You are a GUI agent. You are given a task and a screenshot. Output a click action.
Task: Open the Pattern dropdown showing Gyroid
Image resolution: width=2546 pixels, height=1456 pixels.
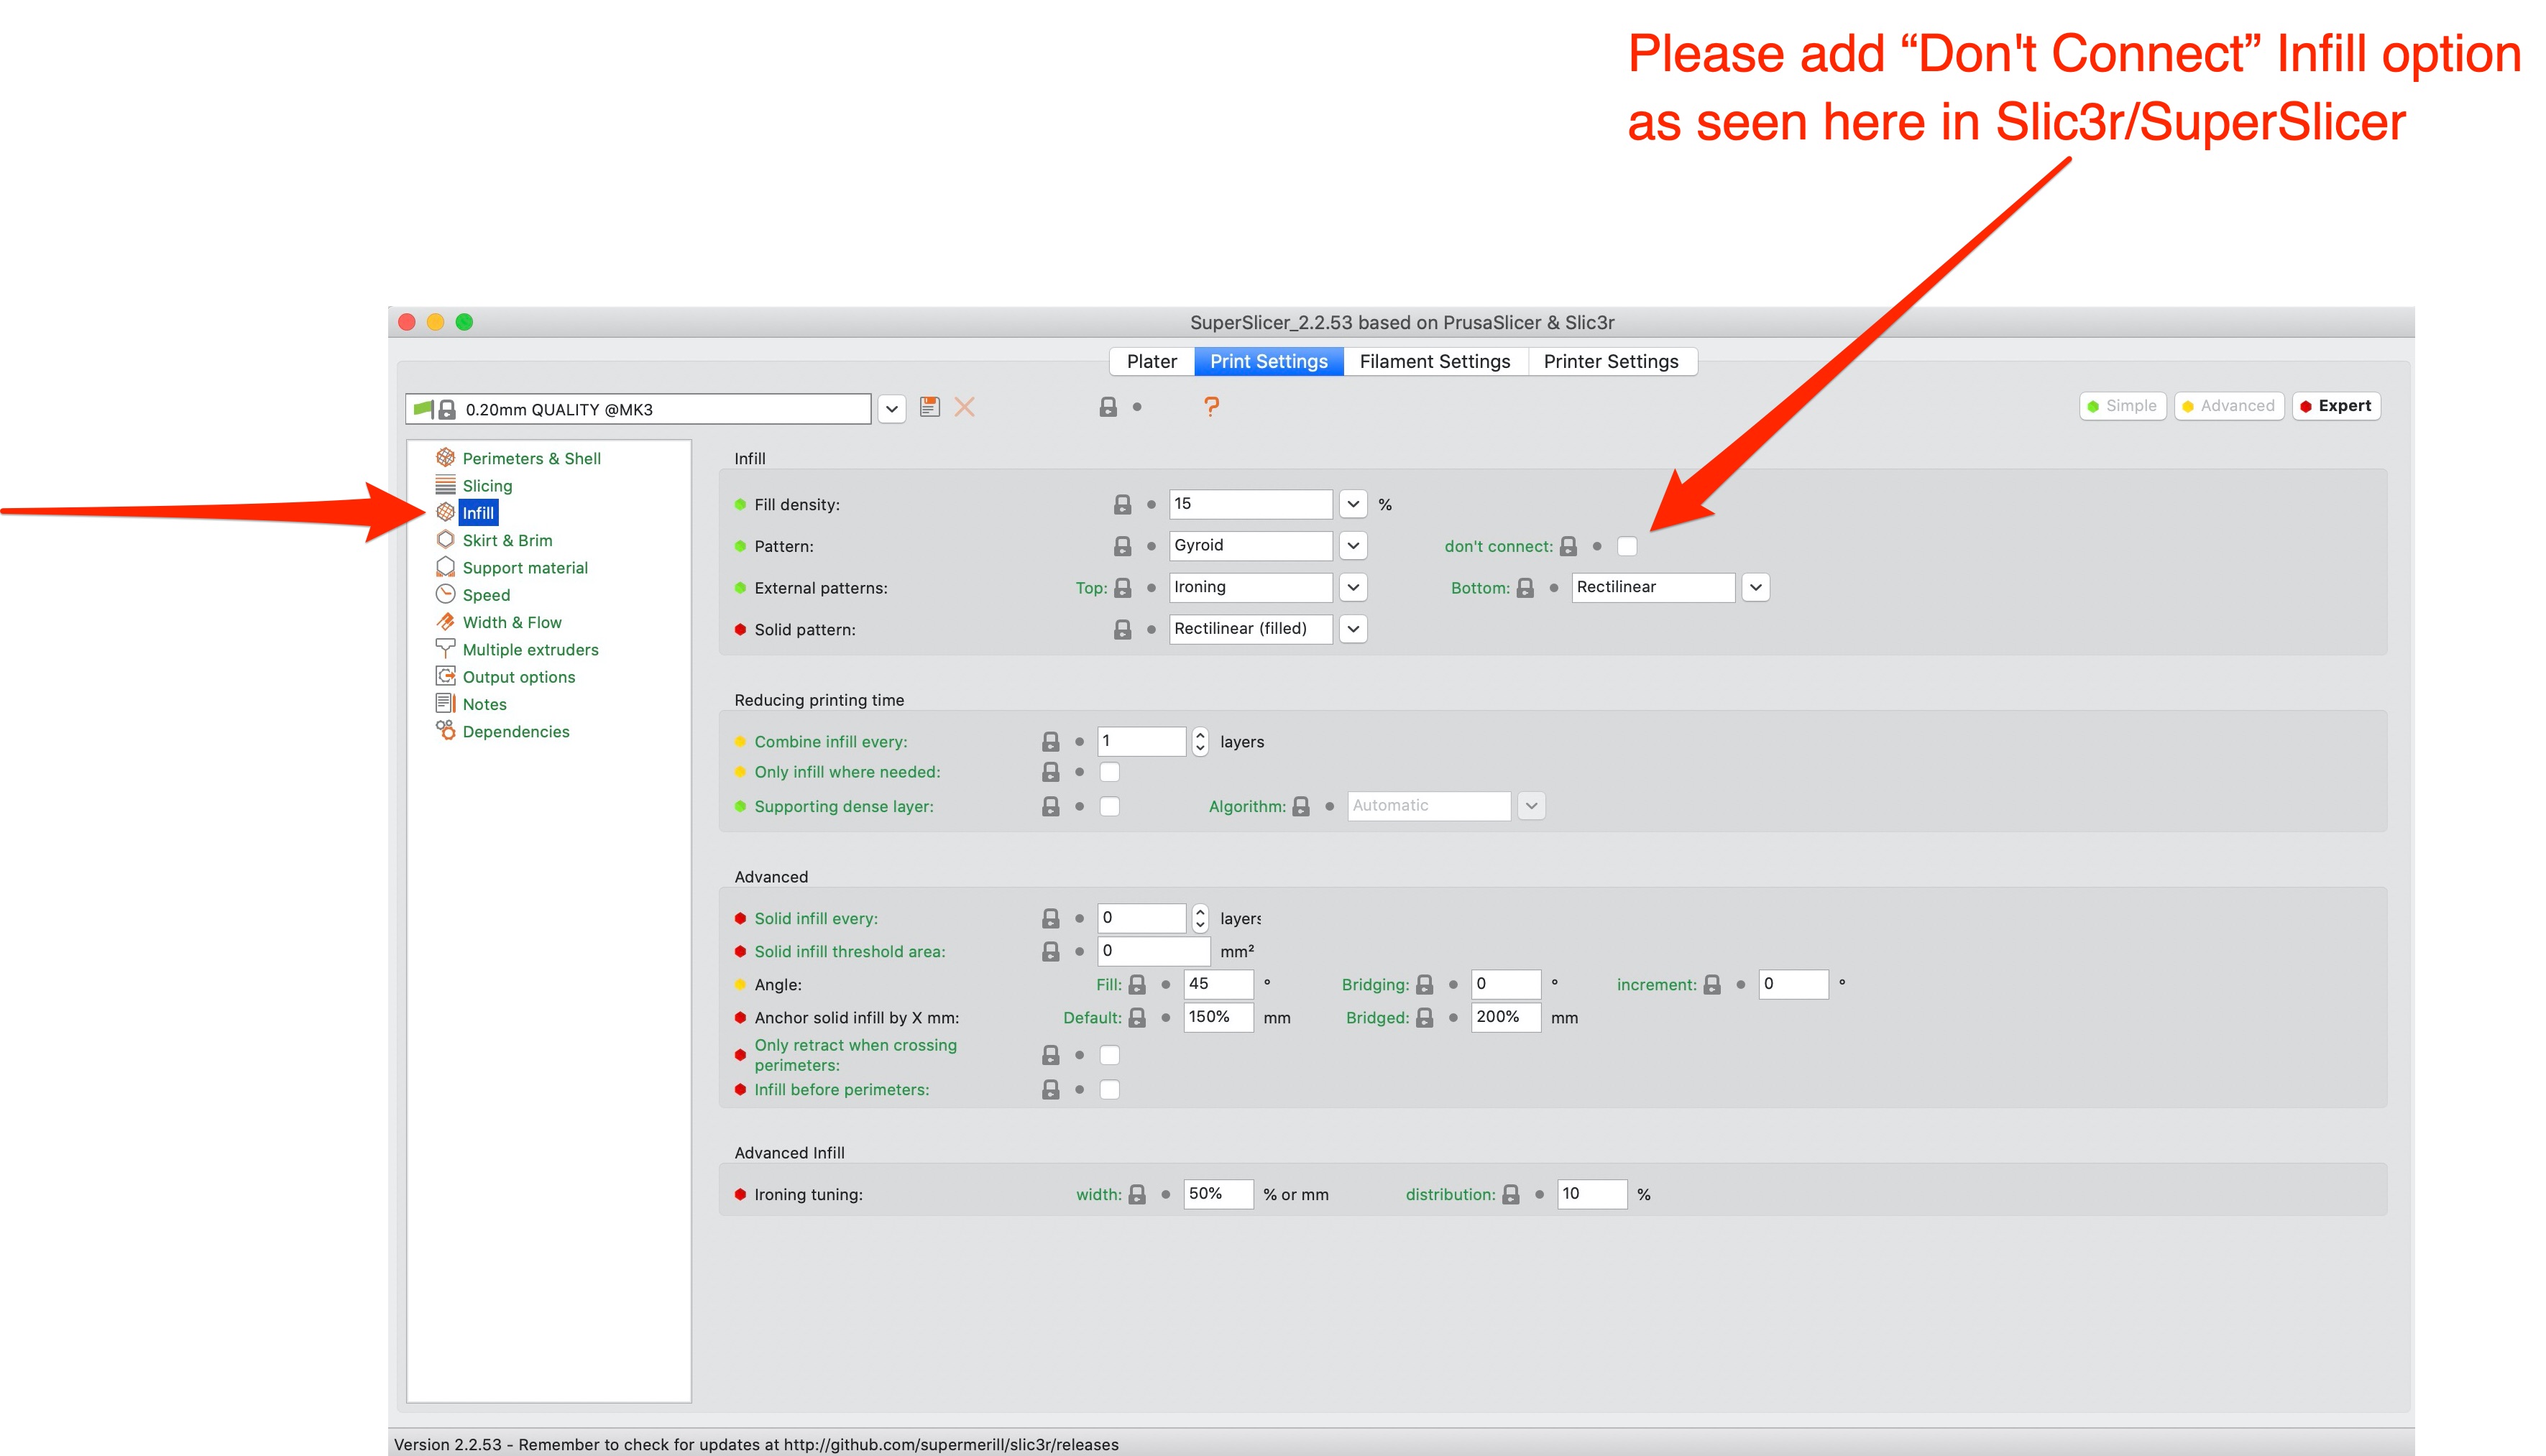coord(1353,545)
